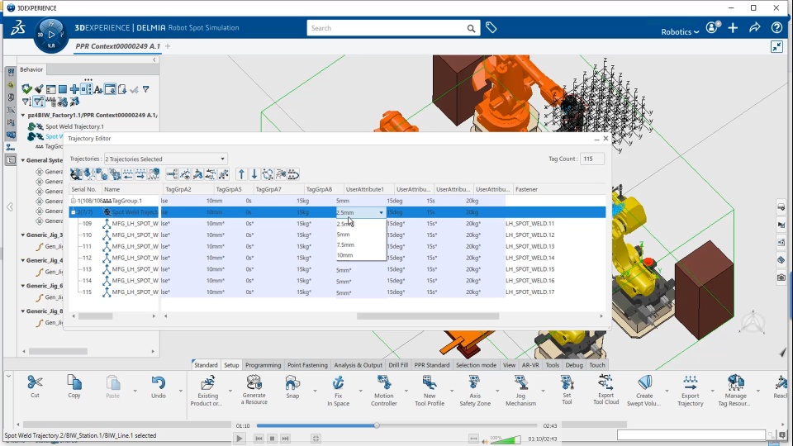Open Existing Product or Resource command

point(208,391)
